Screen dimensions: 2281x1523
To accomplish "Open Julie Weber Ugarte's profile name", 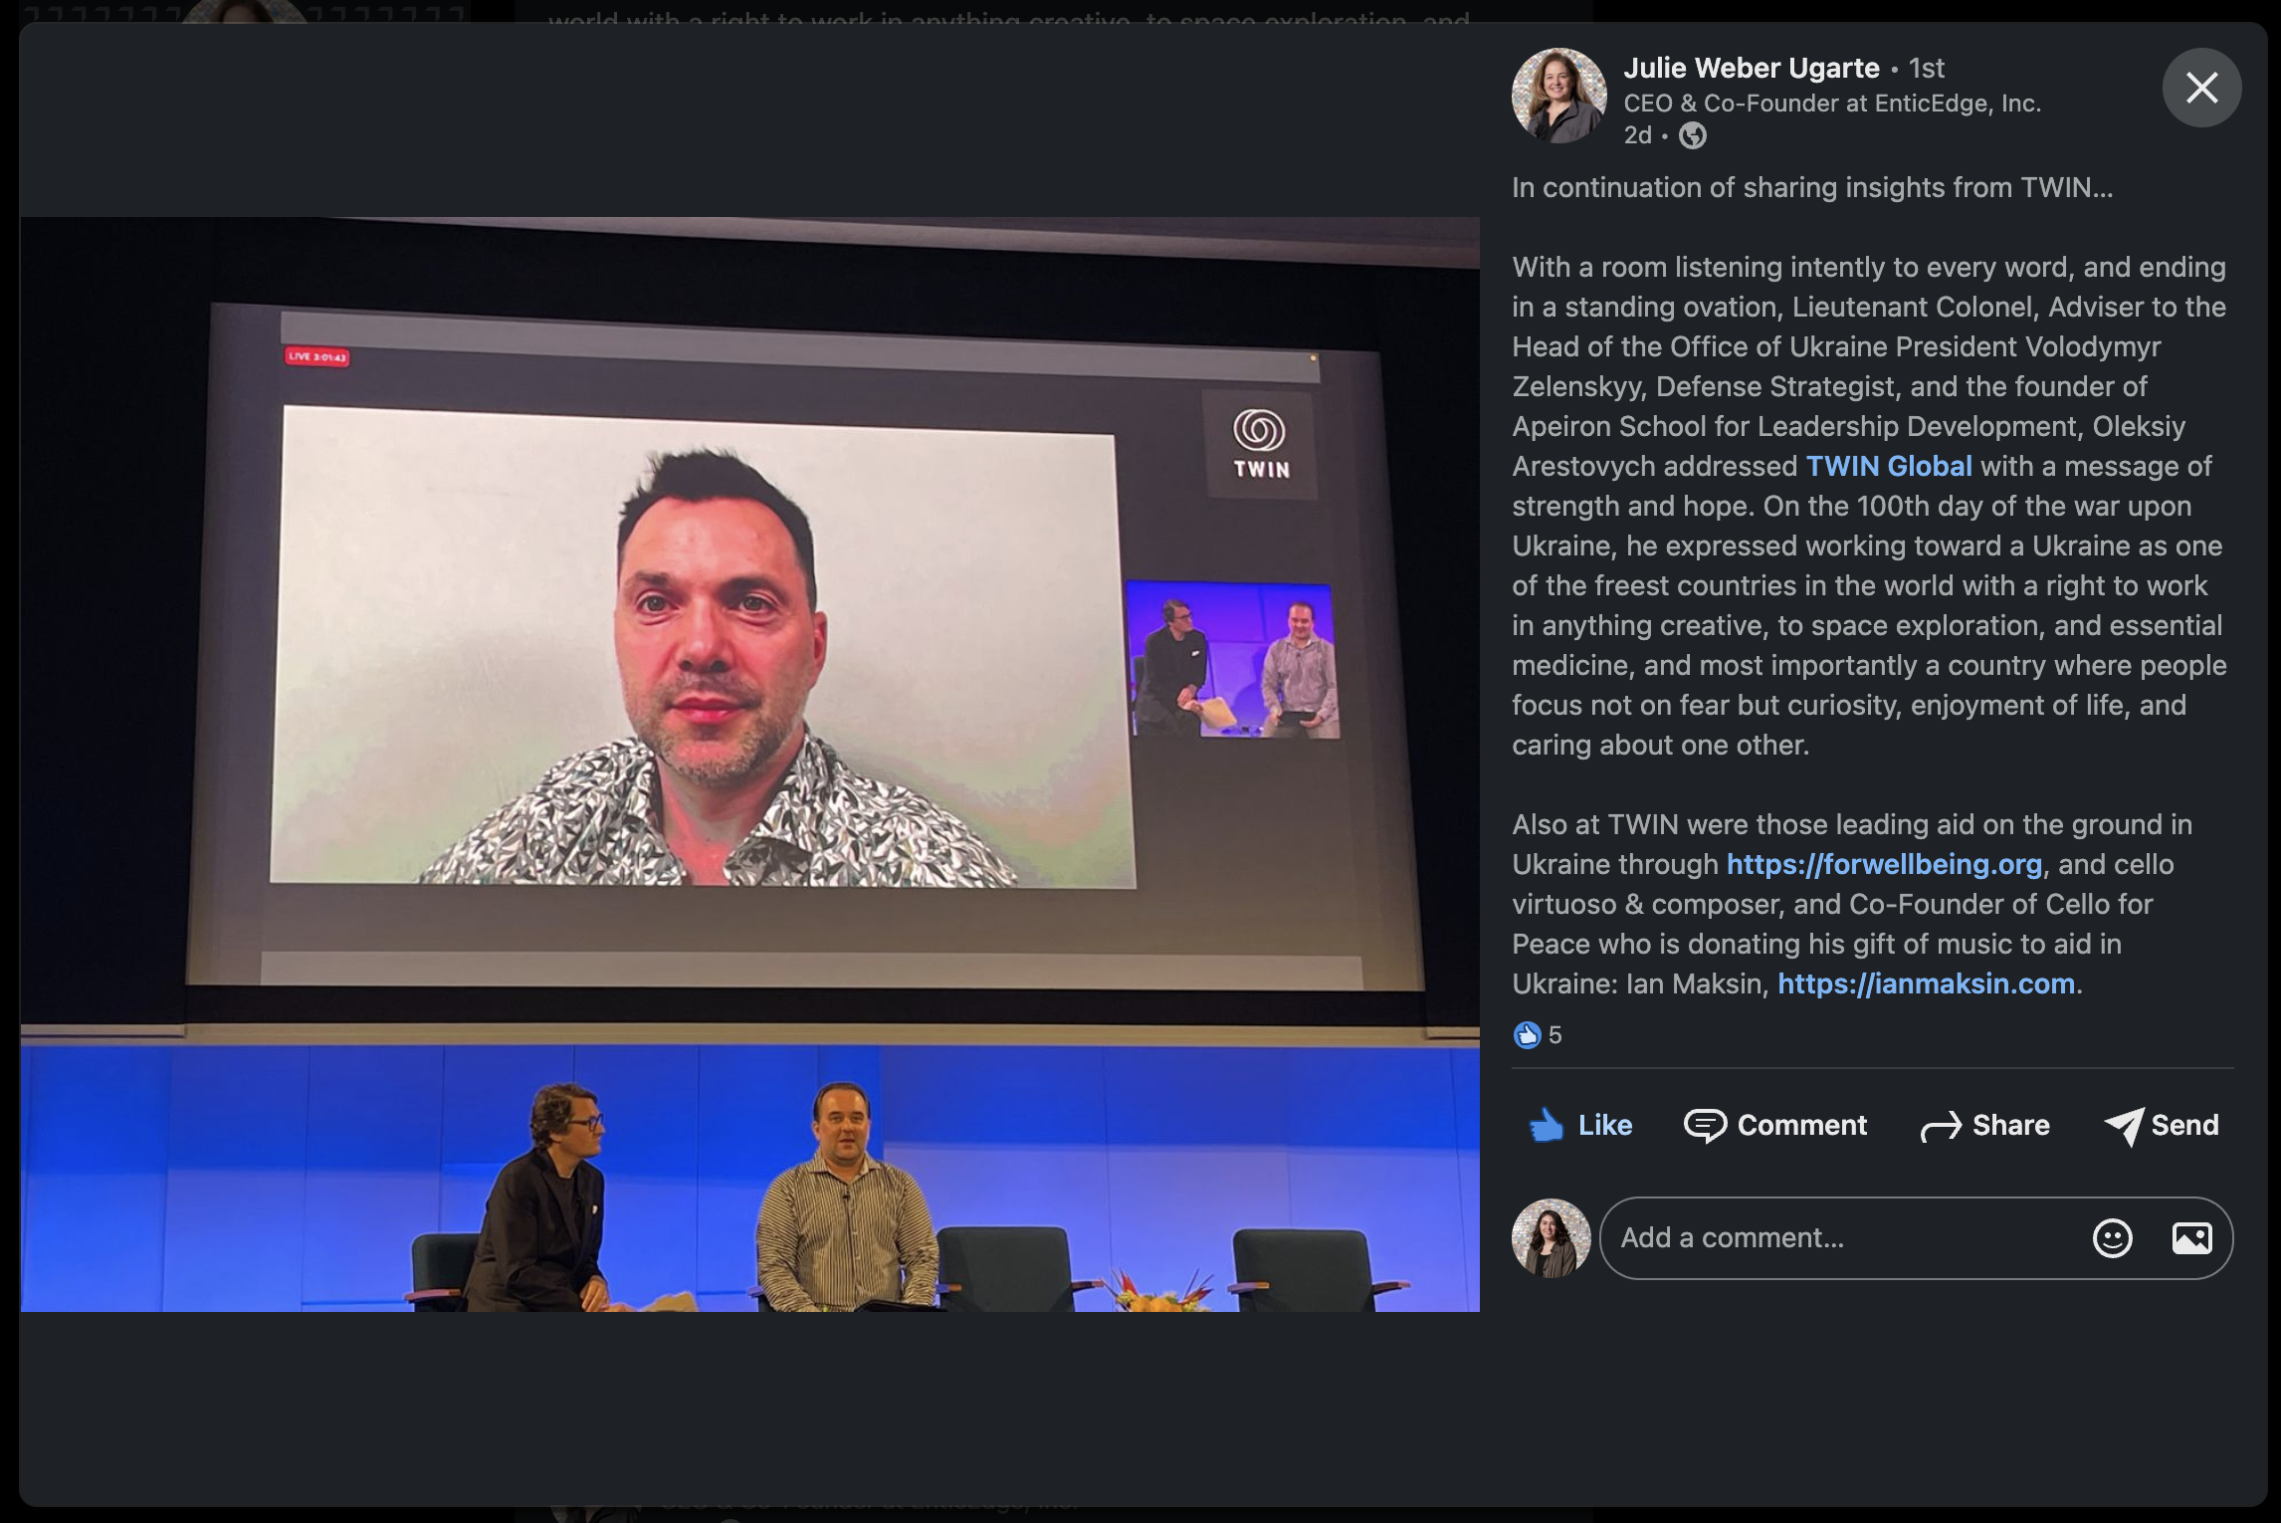I will (x=1751, y=68).
